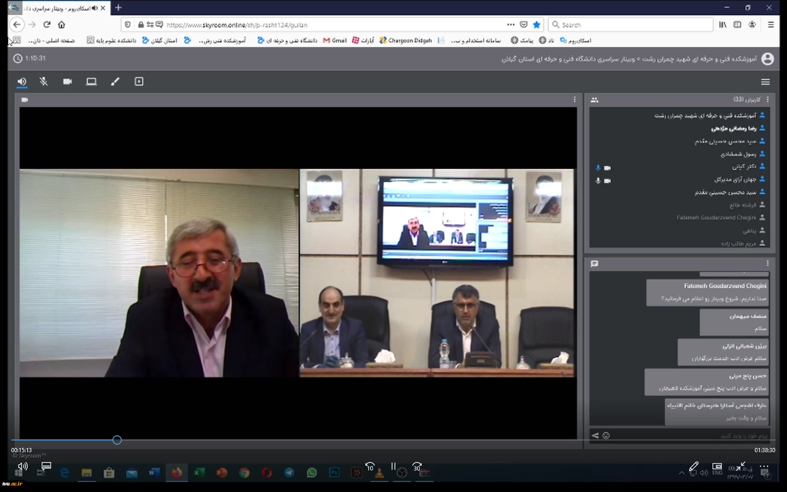Skip forward 30 seconds
Screen dimensions: 787x492
click(417, 467)
